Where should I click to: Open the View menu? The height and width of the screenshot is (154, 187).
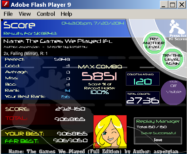click(25, 14)
